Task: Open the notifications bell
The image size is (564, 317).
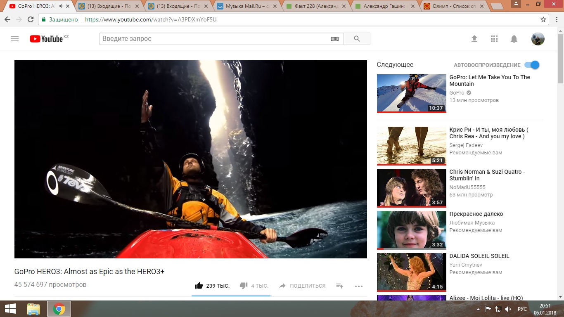Action: click(514, 39)
